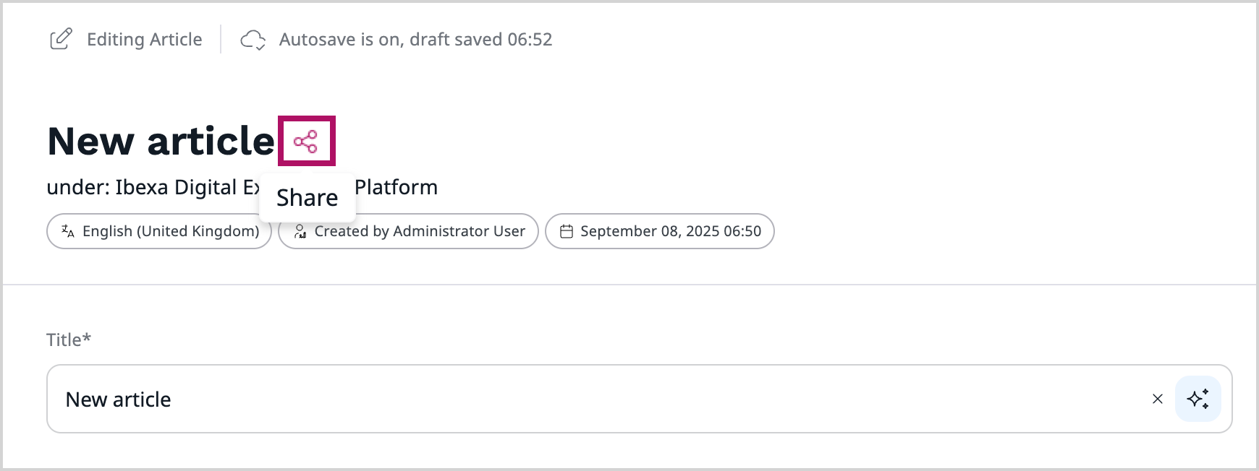The image size is (1259, 471).
Task: Click the New article page heading
Action: [x=161, y=141]
